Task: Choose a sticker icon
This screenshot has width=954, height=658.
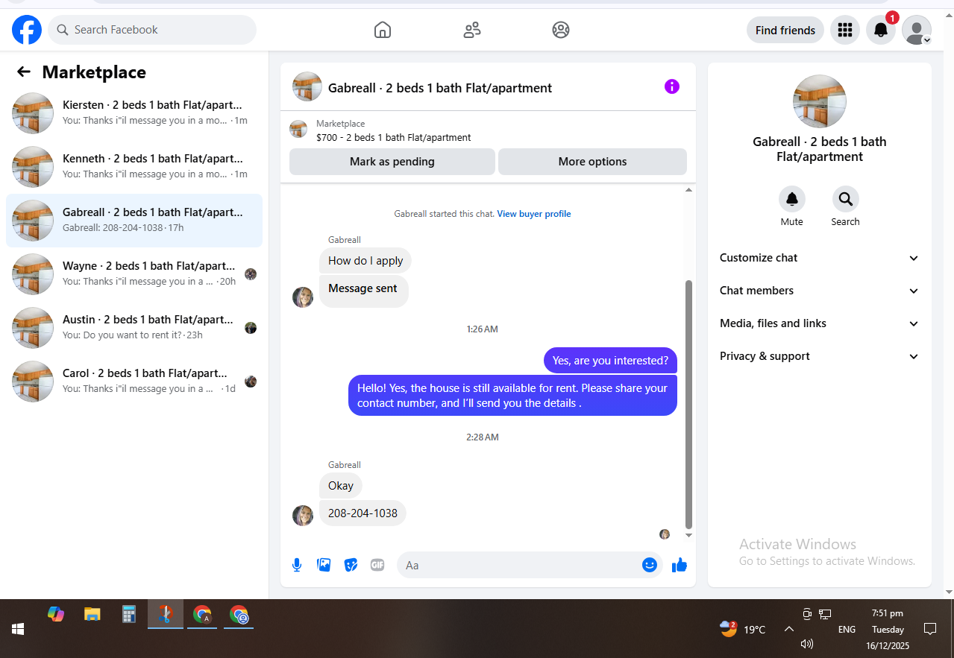Action: coord(351,565)
